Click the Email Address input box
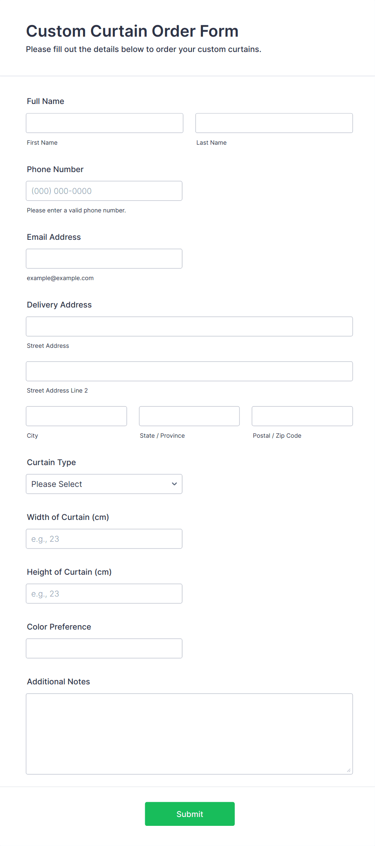Image resolution: width=375 pixels, height=846 pixels. (104, 258)
